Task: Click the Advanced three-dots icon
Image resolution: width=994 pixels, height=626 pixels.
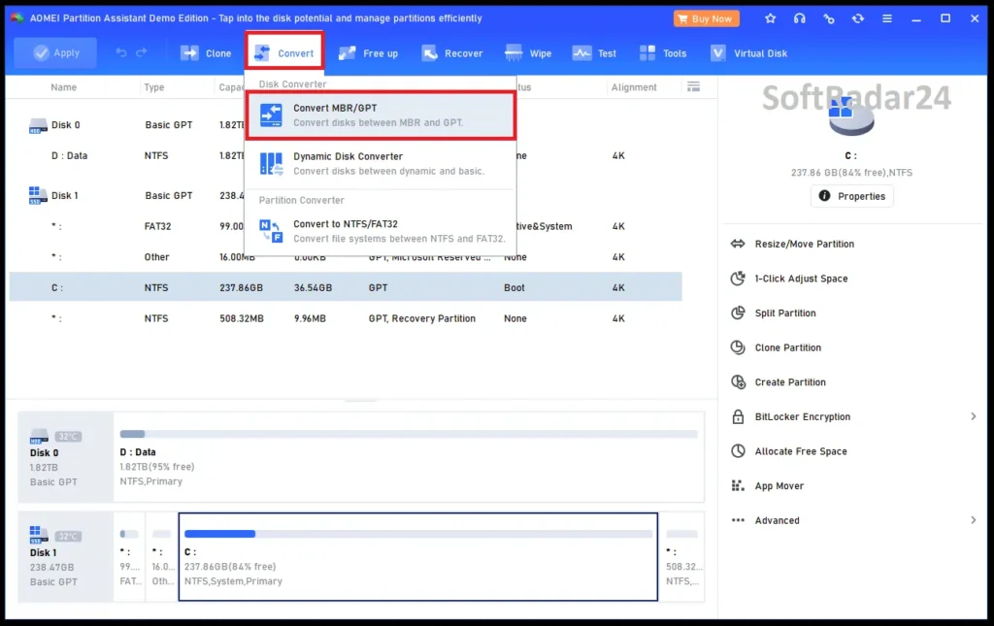Action: 738,520
